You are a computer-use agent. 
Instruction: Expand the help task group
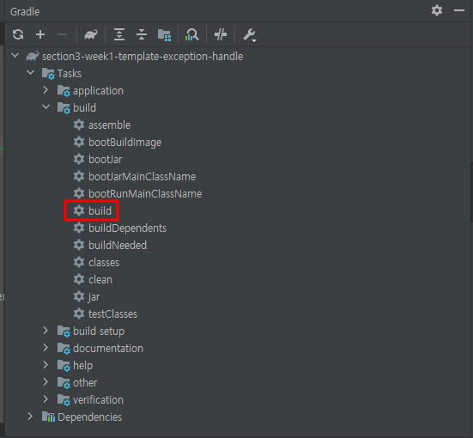point(45,365)
